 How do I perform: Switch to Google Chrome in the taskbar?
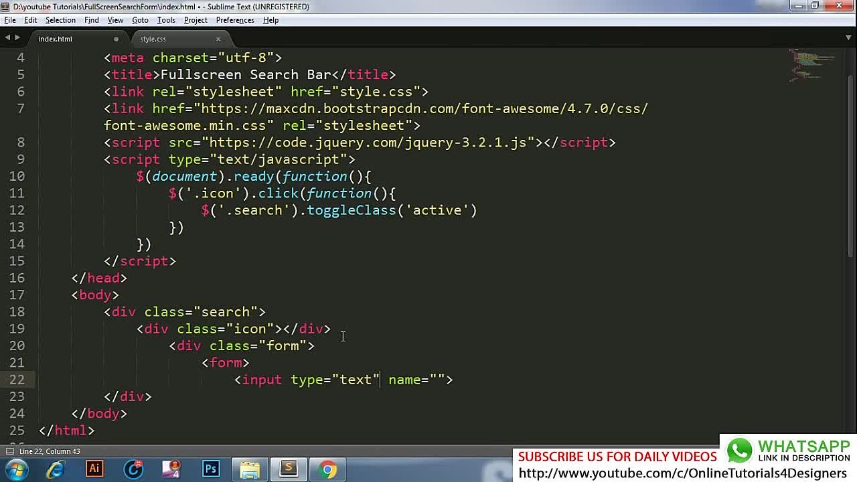pos(327,469)
